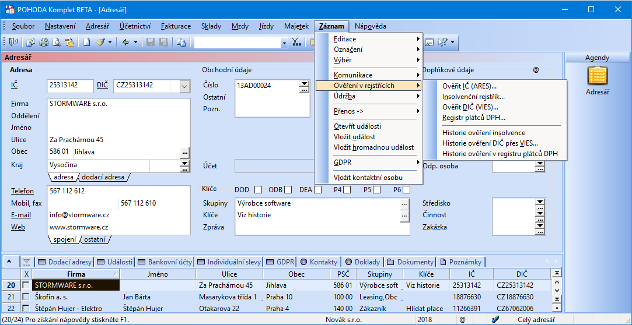Open print preview from toolbar

pos(57,43)
